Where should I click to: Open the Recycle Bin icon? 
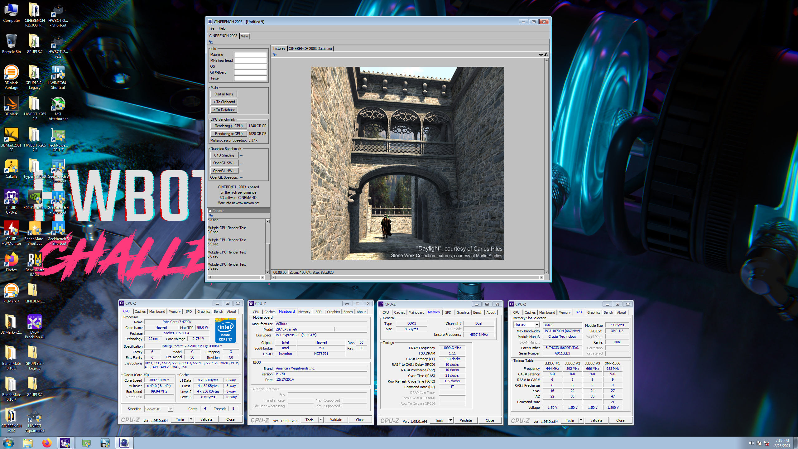(12, 44)
